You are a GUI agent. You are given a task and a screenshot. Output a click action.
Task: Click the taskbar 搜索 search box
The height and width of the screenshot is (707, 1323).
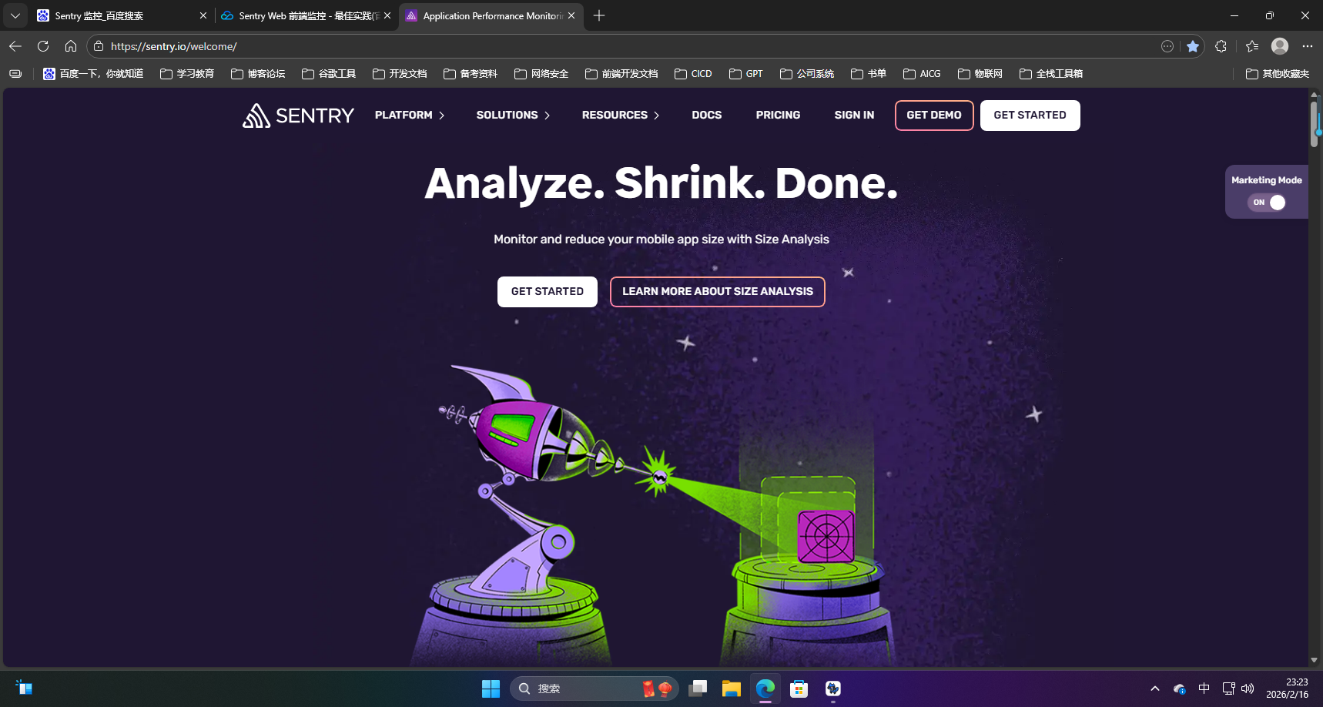coord(594,689)
